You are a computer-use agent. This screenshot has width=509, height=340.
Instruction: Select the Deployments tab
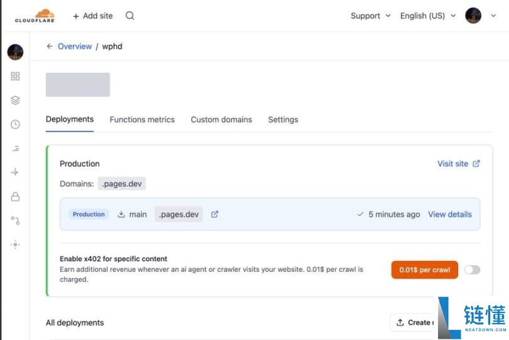[x=70, y=119]
